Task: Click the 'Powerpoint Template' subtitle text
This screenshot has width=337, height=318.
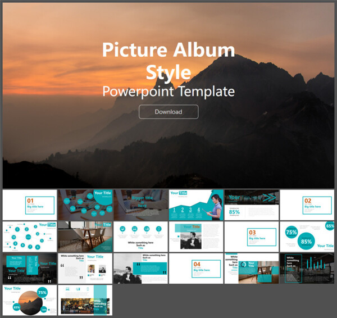Action: tap(168, 92)
